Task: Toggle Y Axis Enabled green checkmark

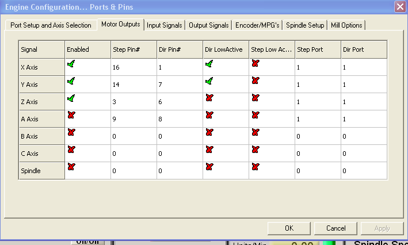Action: 71,82
